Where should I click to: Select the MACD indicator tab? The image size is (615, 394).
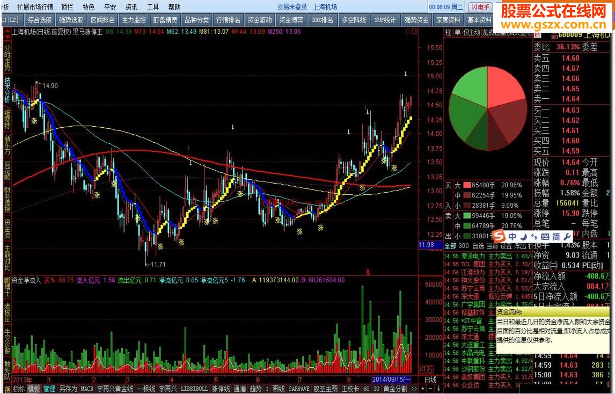(x=87, y=389)
